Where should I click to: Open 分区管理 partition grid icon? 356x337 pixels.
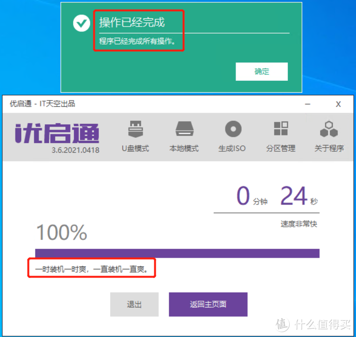pos(281,130)
